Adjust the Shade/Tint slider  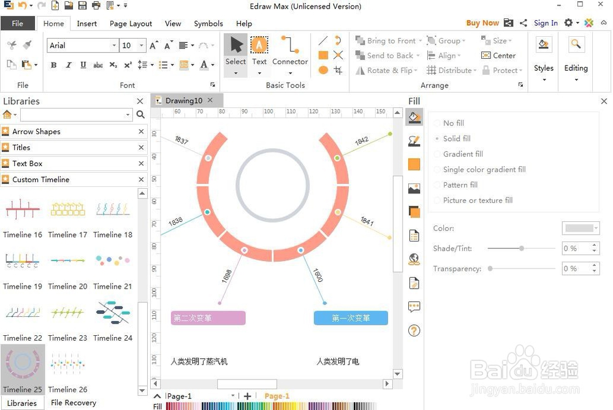[x=521, y=248]
